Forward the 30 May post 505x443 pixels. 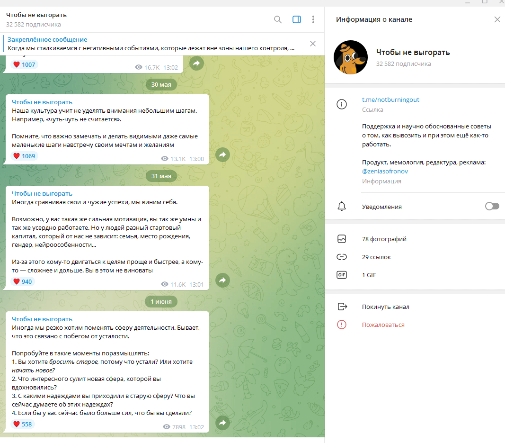(222, 154)
